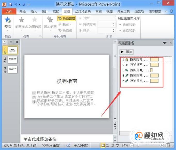
Task: Switch to the 开始 Home tab
Action: click(x=22, y=11)
